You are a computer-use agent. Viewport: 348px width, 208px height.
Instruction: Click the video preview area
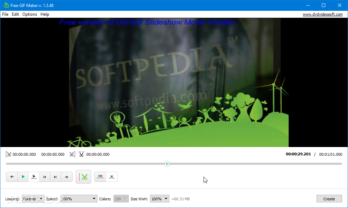click(x=174, y=83)
